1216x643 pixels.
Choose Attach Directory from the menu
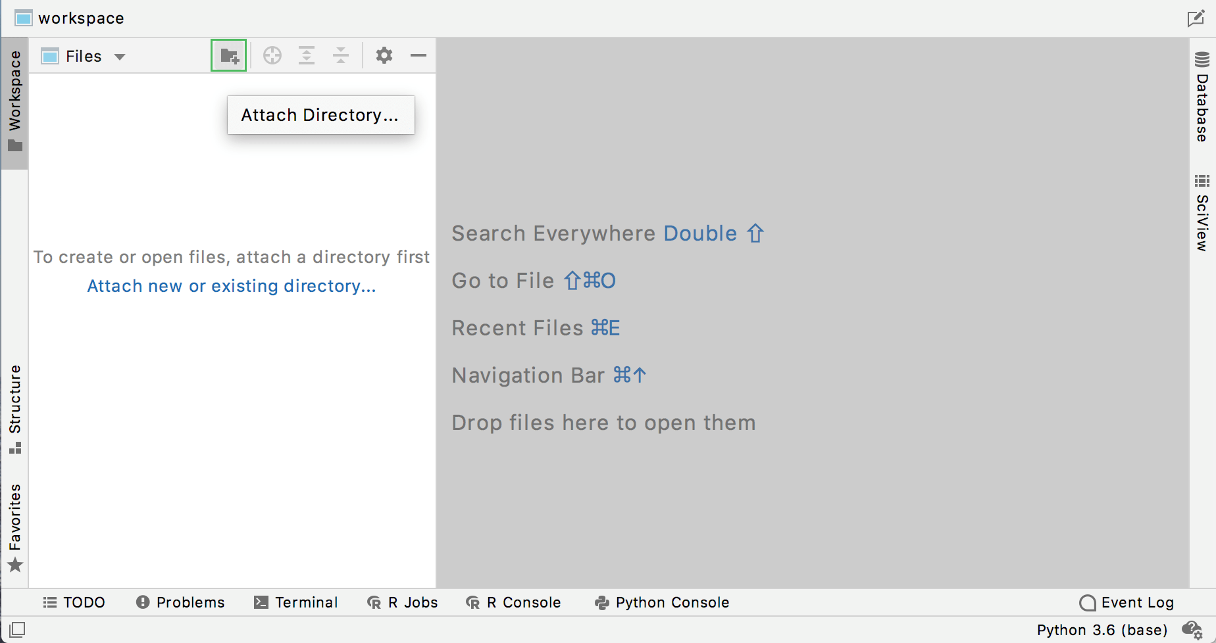pos(320,115)
